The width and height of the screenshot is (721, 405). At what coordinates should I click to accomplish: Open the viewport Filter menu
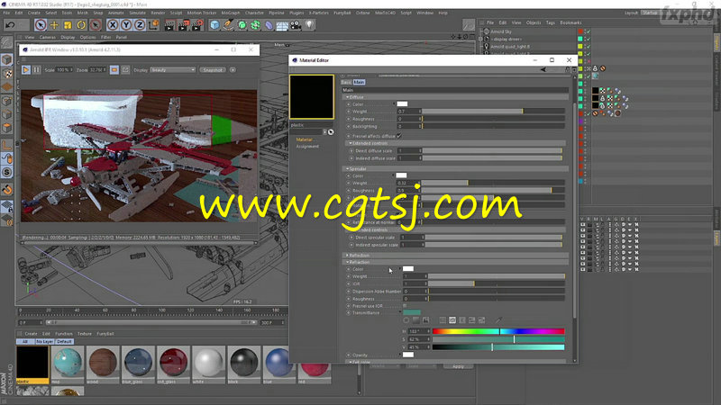point(105,37)
